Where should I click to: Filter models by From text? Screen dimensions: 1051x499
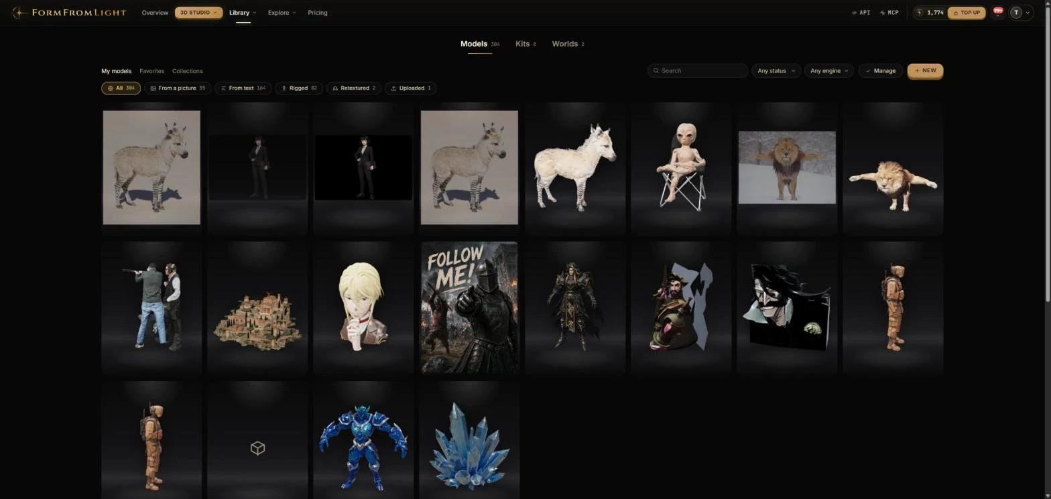(x=243, y=88)
